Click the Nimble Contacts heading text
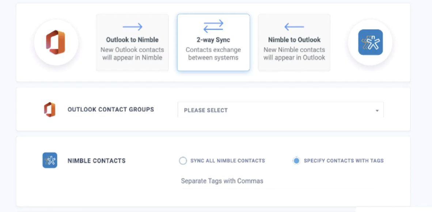 tap(96, 161)
